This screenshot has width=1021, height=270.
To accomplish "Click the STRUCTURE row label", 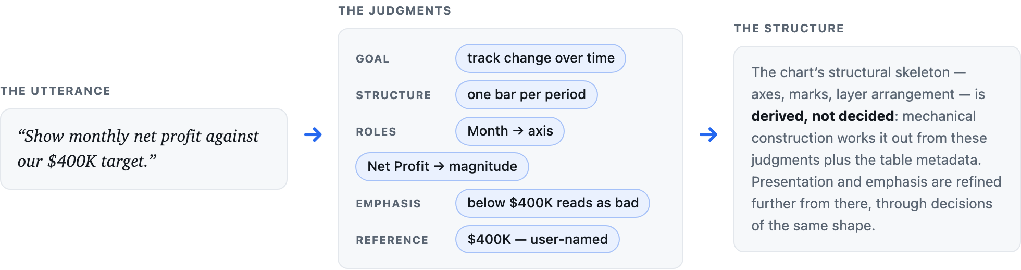I will click(393, 95).
